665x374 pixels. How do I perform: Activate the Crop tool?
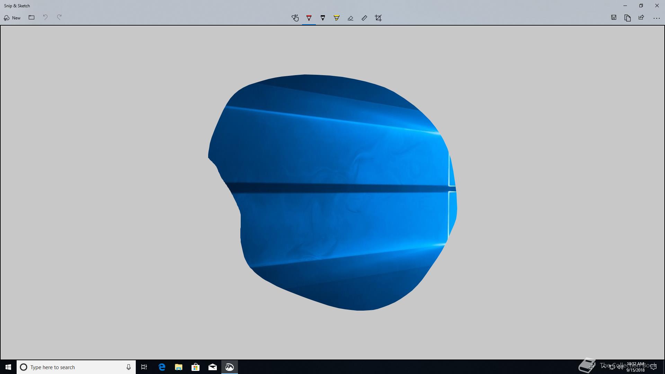pos(378,18)
